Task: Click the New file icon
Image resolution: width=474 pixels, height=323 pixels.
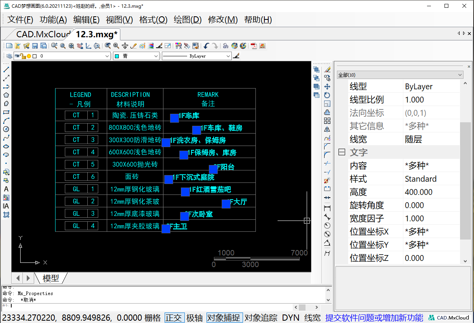Action: coord(9,46)
